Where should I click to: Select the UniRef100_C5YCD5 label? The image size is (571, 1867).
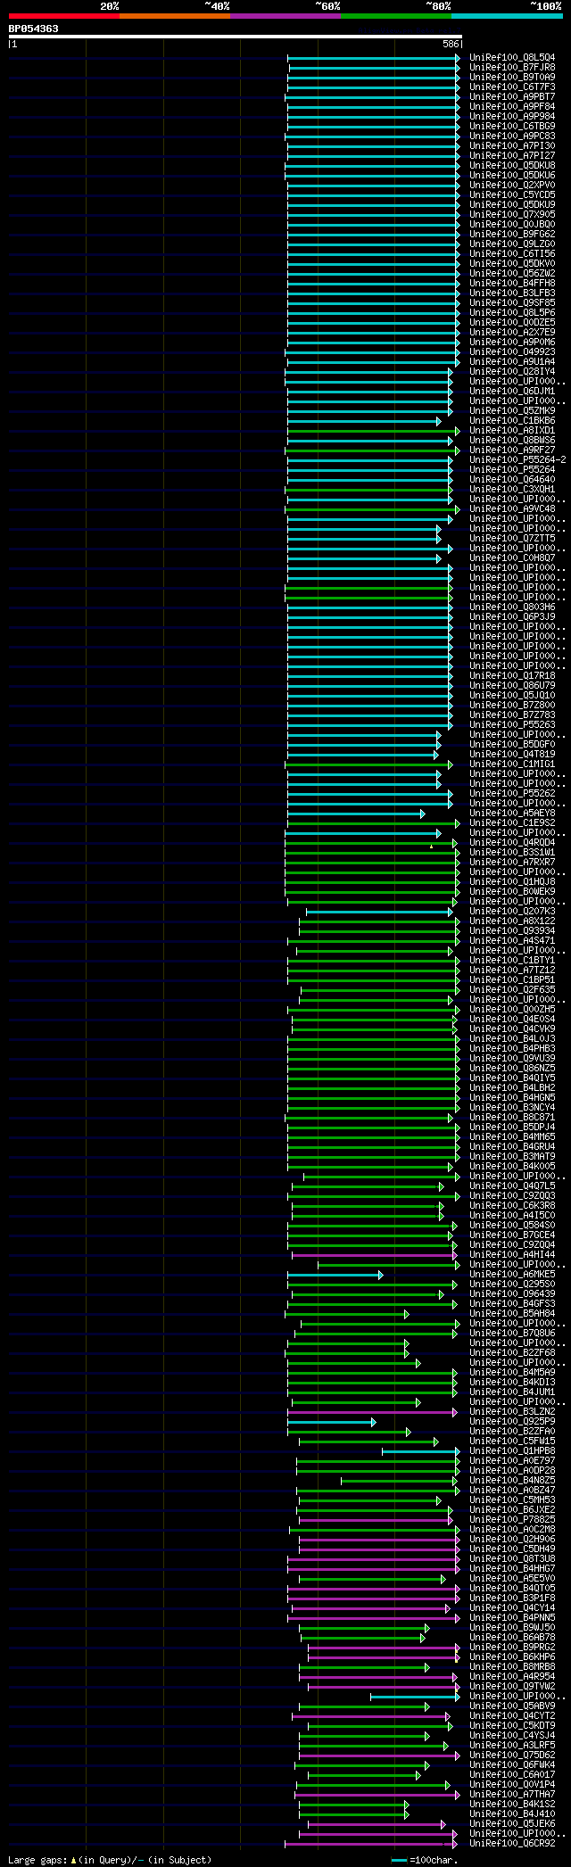(512, 194)
